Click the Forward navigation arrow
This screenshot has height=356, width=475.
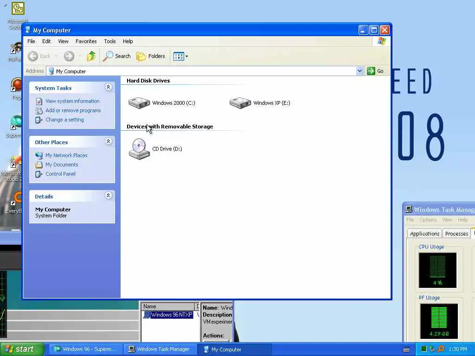tap(69, 56)
